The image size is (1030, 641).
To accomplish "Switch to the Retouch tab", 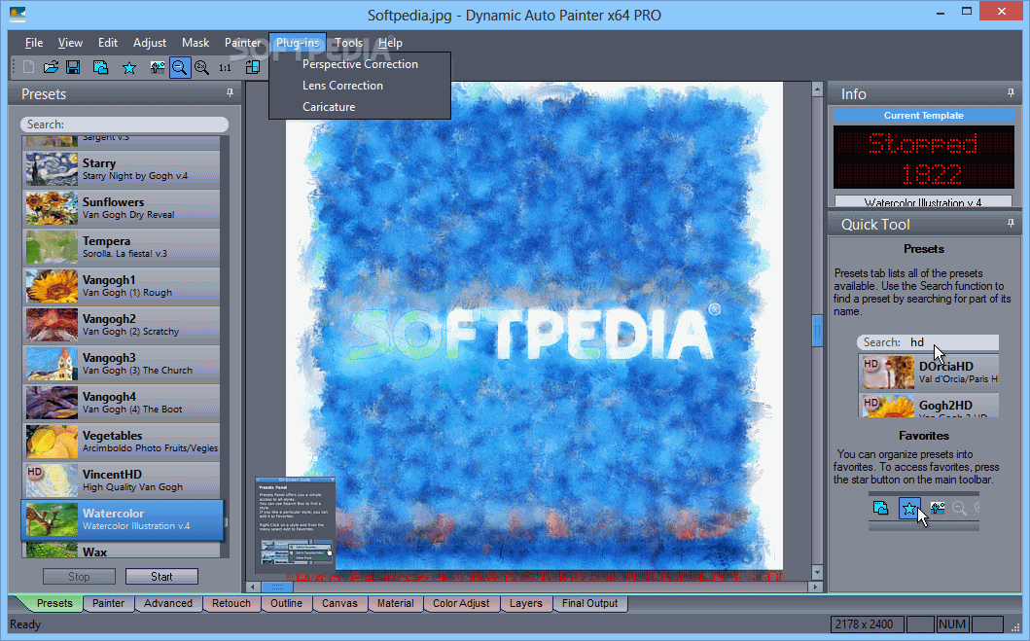I will [x=231, y=603].
